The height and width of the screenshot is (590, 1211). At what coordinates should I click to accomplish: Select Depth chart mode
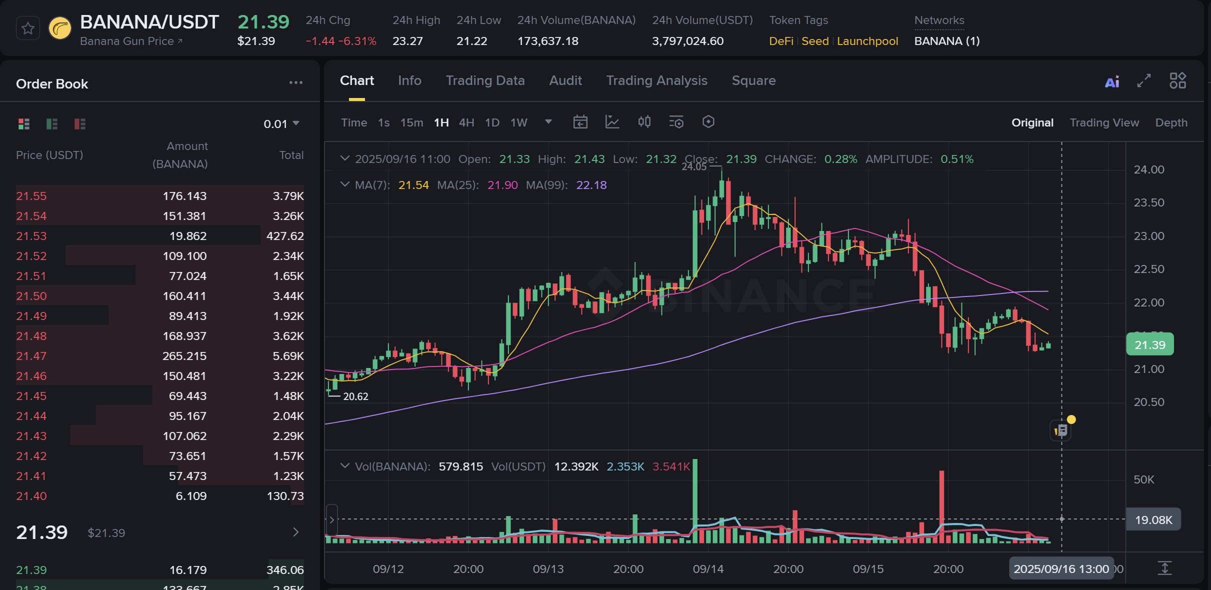coord(1171,122)
